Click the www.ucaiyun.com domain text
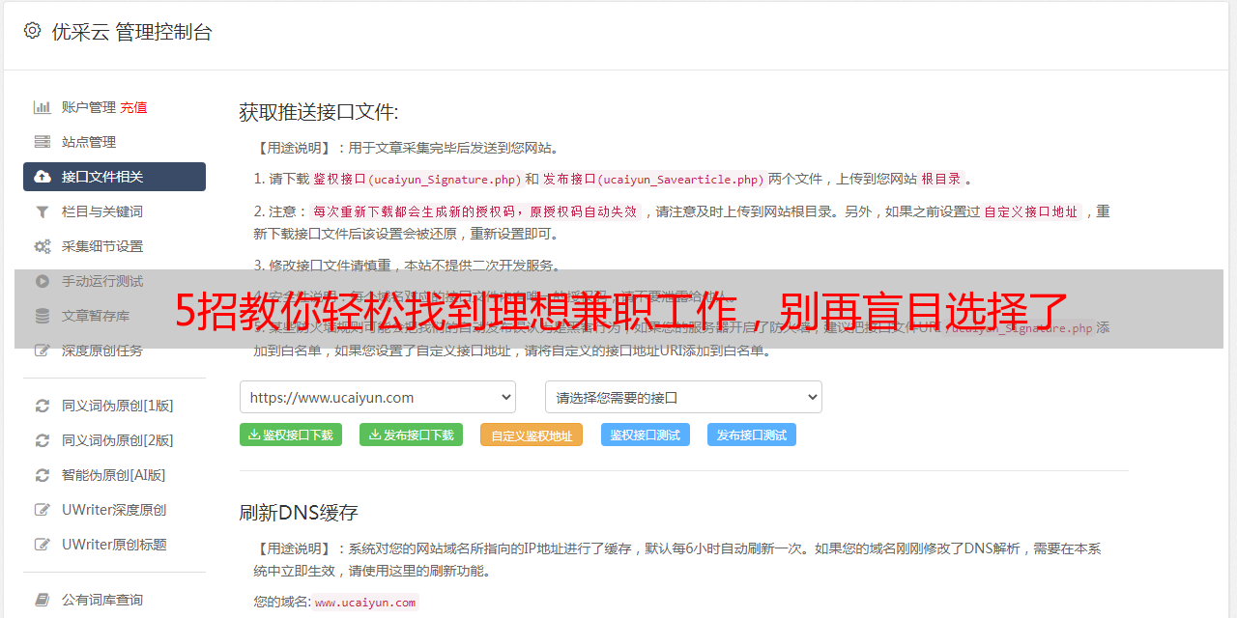The height and width of the screenshot is (618, 1237). 365,602
